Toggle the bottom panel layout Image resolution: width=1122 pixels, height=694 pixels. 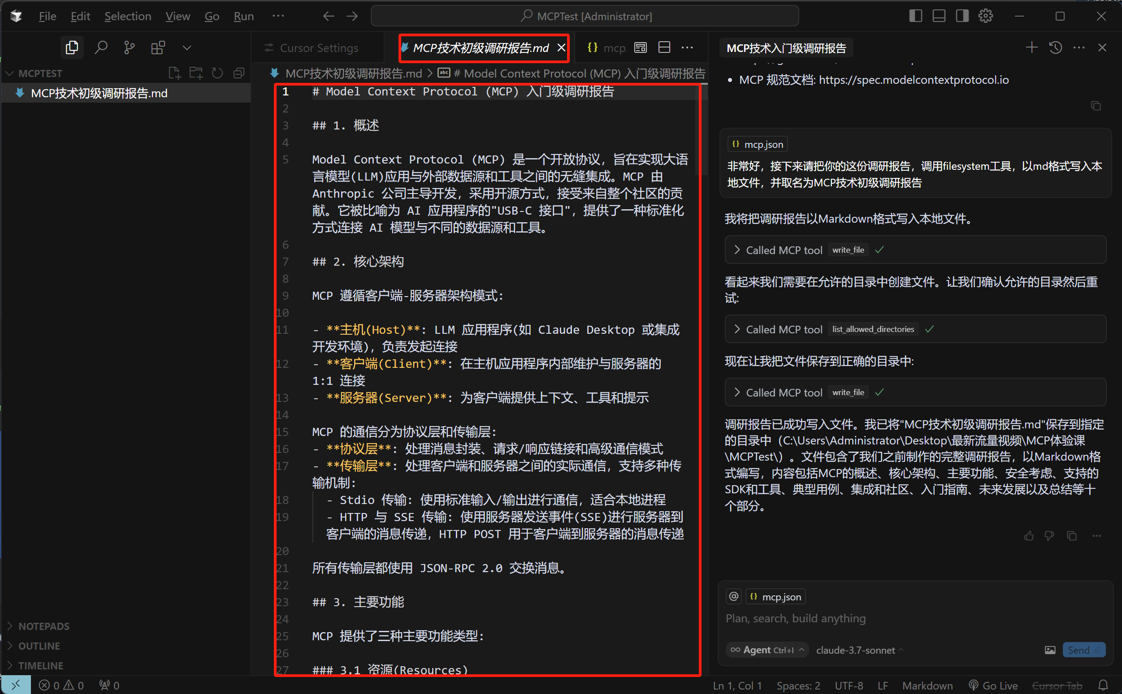939,16
